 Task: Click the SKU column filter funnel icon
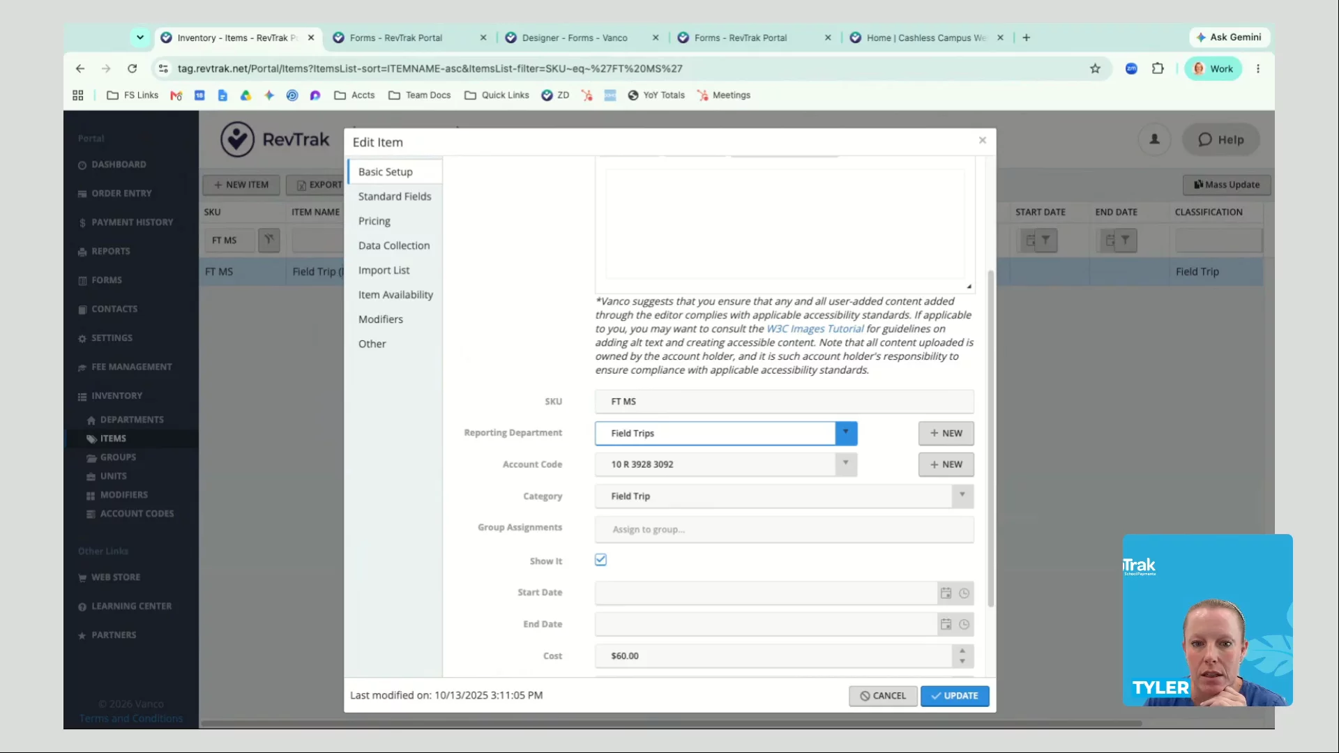click(x=269, y=240)
